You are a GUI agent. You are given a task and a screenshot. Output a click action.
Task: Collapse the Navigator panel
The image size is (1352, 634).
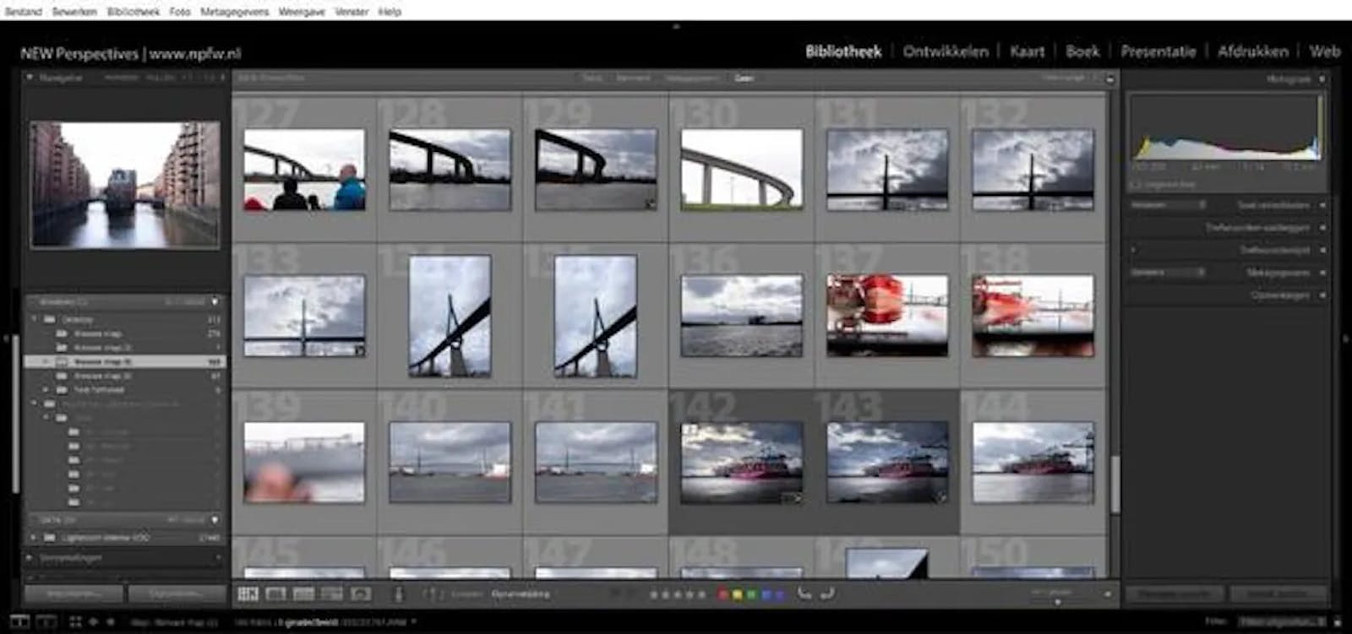click(30, 78)
